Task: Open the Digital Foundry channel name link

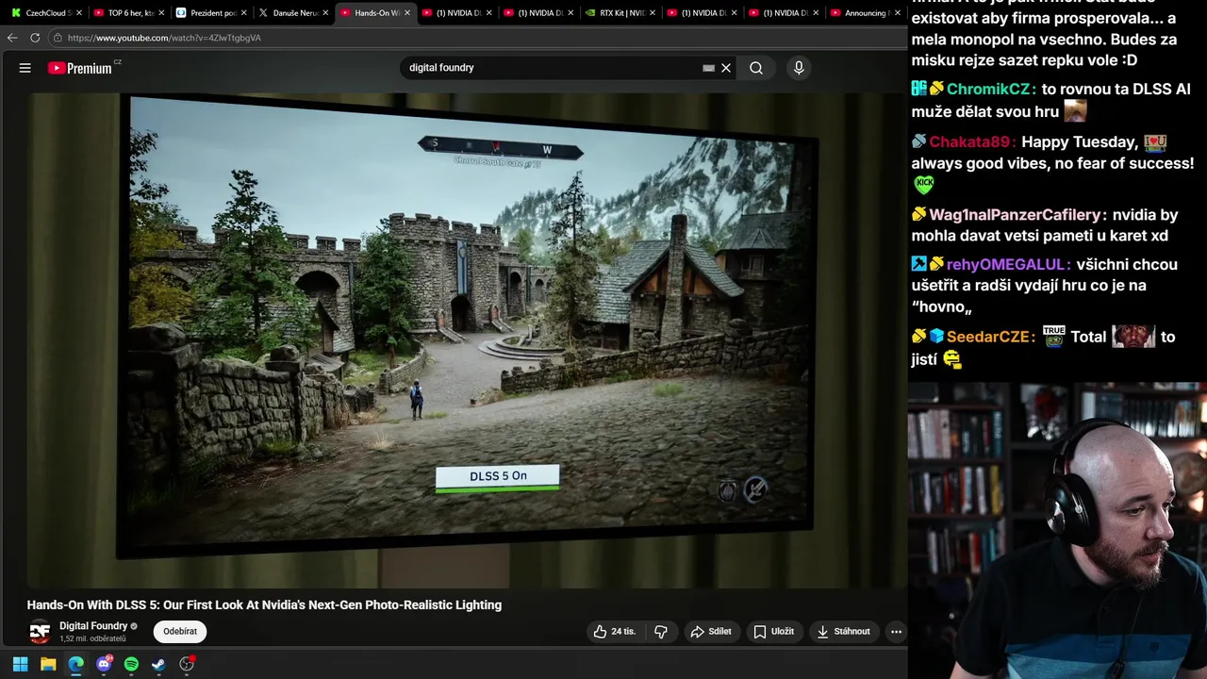Action: point(93,626)
